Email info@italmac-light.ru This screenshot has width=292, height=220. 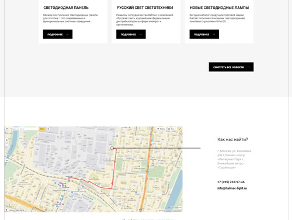[x=232, y=188]
